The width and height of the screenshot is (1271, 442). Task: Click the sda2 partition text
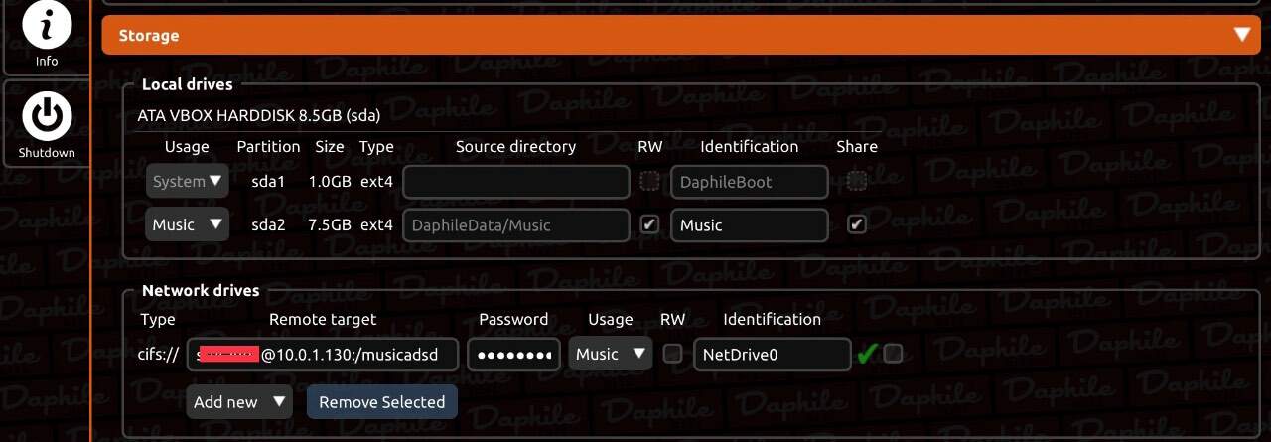[268, 224]
